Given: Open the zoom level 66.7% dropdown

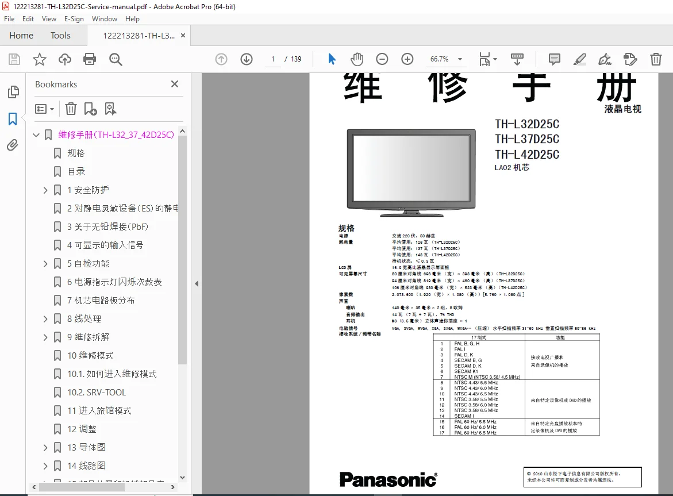Looking at the screenshot, I should tap(460, 59).
